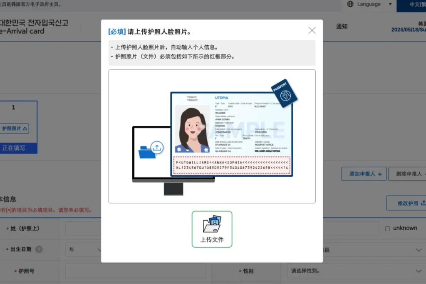Click the upload icon inside 修改护照 button

point(423,203)
